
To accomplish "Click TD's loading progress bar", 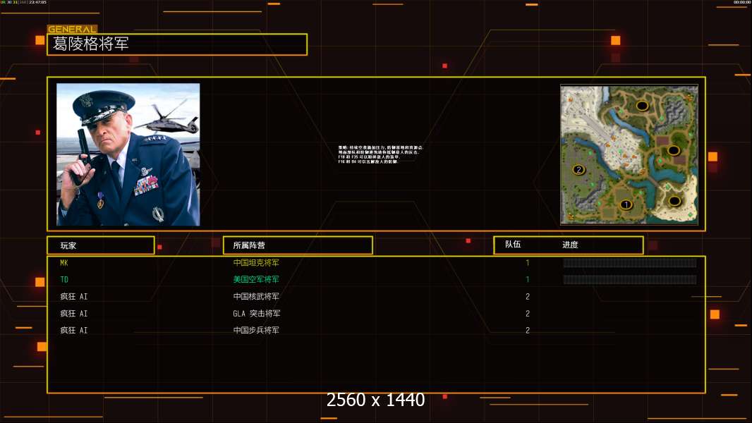I will pos(630,279).
